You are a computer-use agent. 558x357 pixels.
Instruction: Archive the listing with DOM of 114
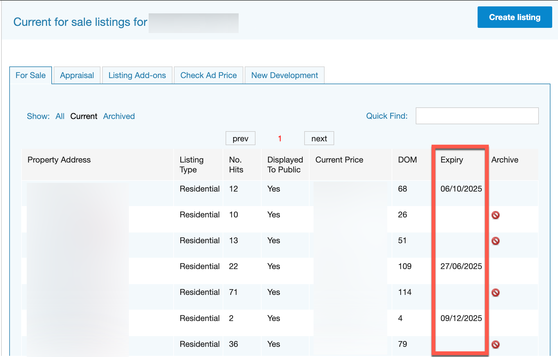pyautogui.click(x=496, y=293)
